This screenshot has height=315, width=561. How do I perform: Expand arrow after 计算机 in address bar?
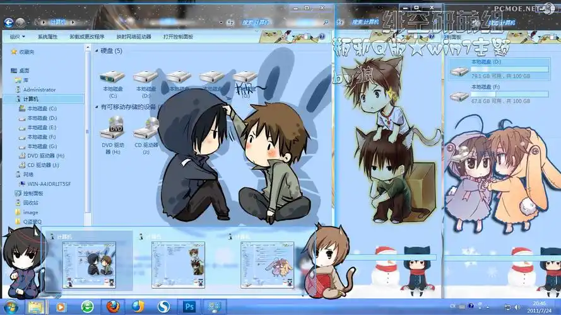click(73, 23)
